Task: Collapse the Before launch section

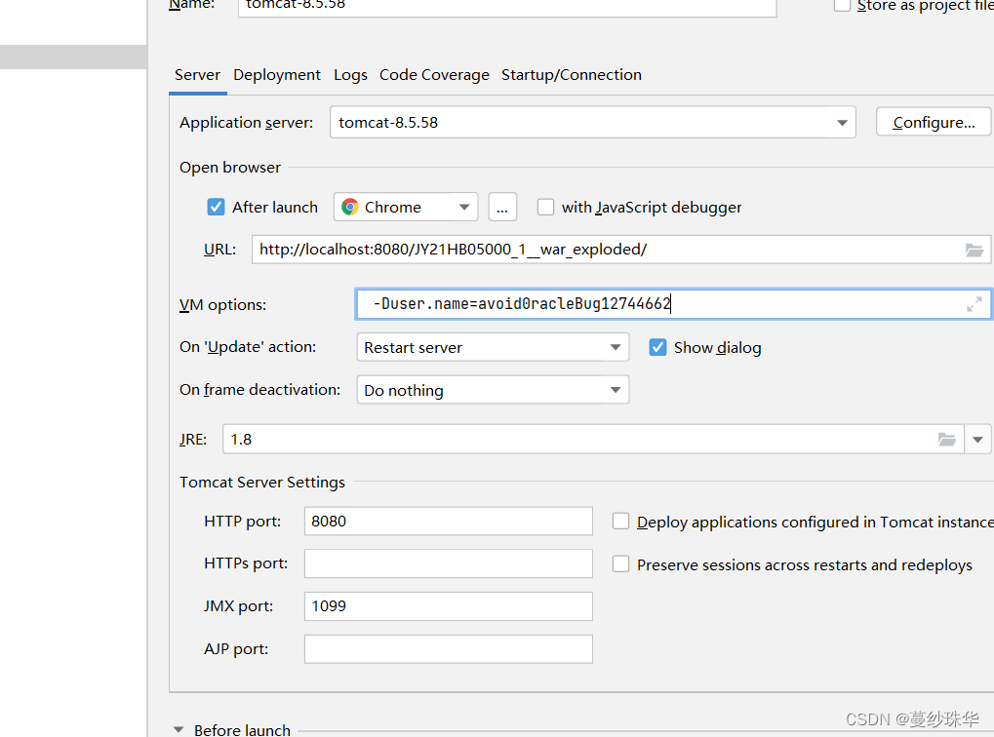Action: tap(178, 728)
